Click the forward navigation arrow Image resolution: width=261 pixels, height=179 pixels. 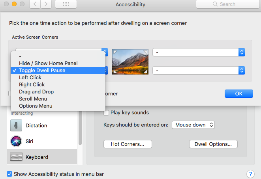click(x=46, y=4)
